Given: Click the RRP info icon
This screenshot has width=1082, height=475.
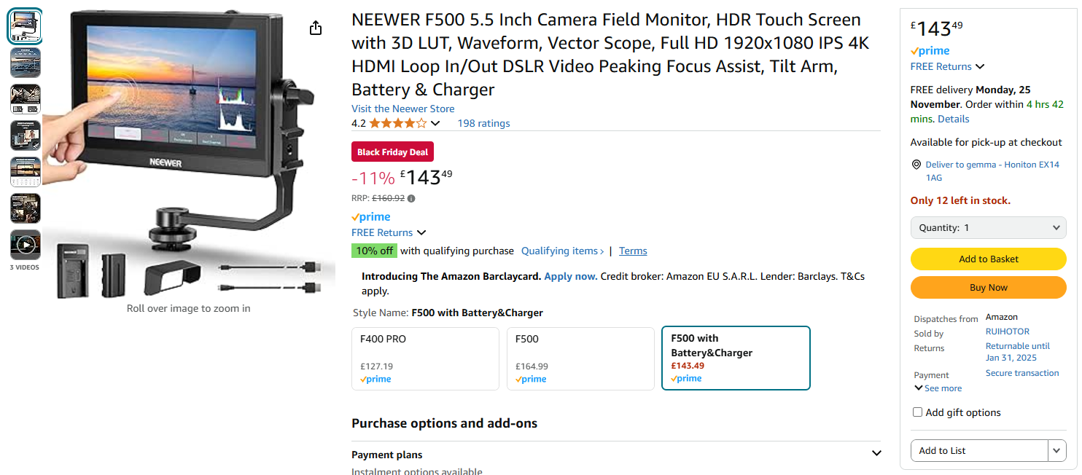Looking at the screenshot, I should pyautogui.click(x=411, y=198).
